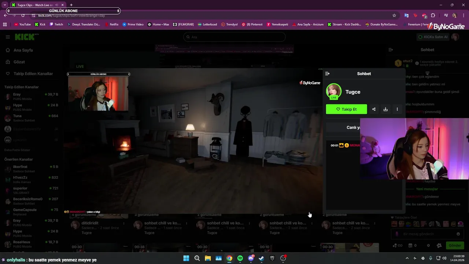Open recommended channel superior
Viewport: 469px width, 264px height.
[x=31, y=190]
